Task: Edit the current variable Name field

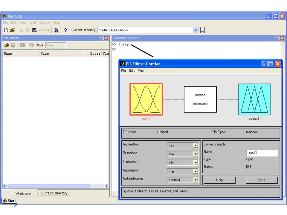Action: coord(262,153)
